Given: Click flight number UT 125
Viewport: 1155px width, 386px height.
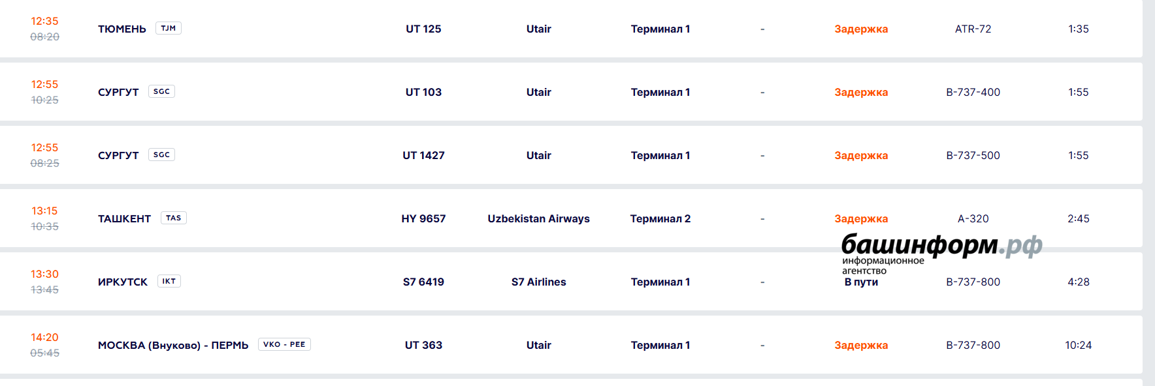Looking at the screenshot, I should pos(423,29).
